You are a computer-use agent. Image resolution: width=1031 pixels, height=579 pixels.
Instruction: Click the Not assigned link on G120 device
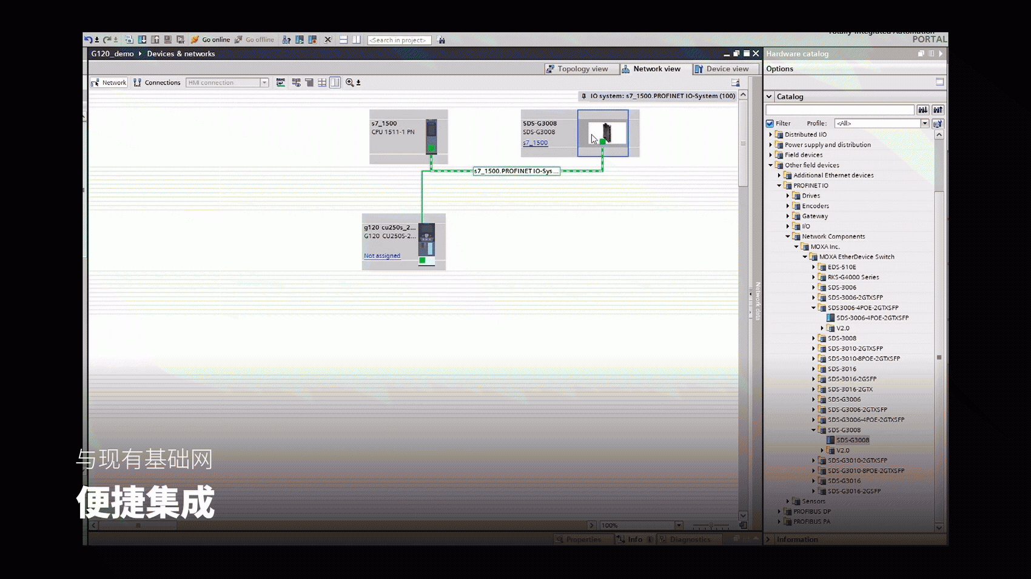click(382, 256)
